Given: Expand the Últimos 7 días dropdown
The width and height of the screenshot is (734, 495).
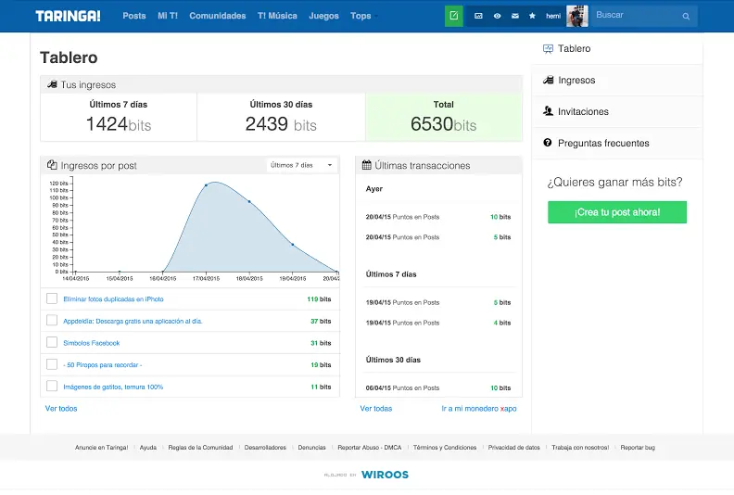Looking at the screenshot, I should pyautogui.click(x=301, y=165).
